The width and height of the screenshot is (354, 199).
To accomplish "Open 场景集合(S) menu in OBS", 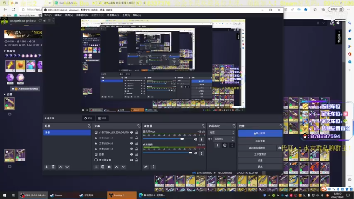I will (113, 15).
